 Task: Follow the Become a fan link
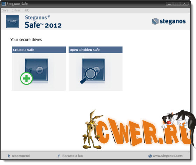tap(72, 156)
